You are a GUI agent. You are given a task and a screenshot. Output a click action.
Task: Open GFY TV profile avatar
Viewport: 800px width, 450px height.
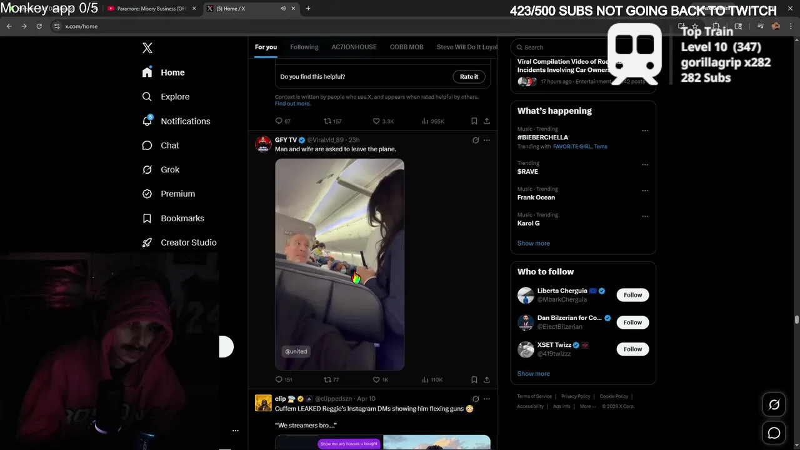[263, 144]
